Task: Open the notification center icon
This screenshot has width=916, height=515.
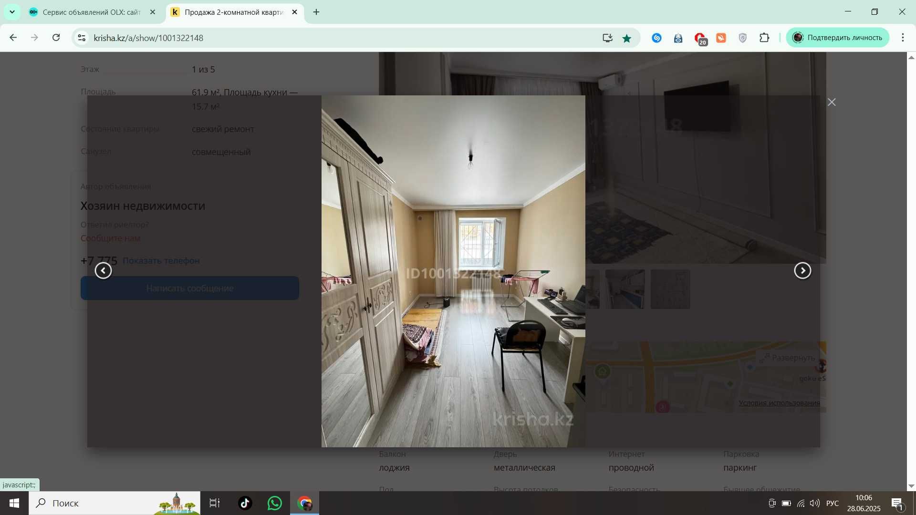Action: (897, 503)
